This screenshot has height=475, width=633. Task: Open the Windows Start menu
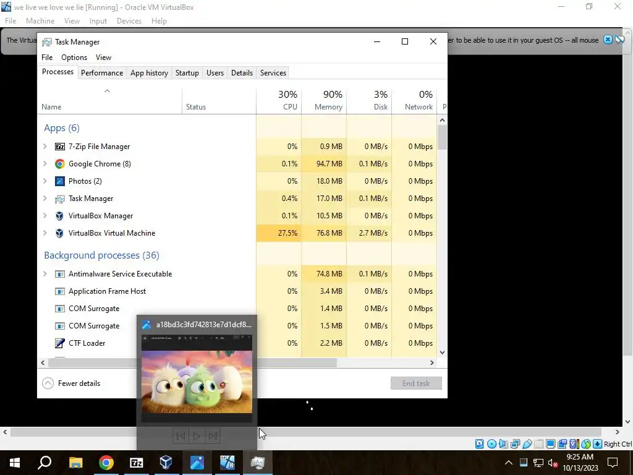pyautogui.click(x=15, y=463)
